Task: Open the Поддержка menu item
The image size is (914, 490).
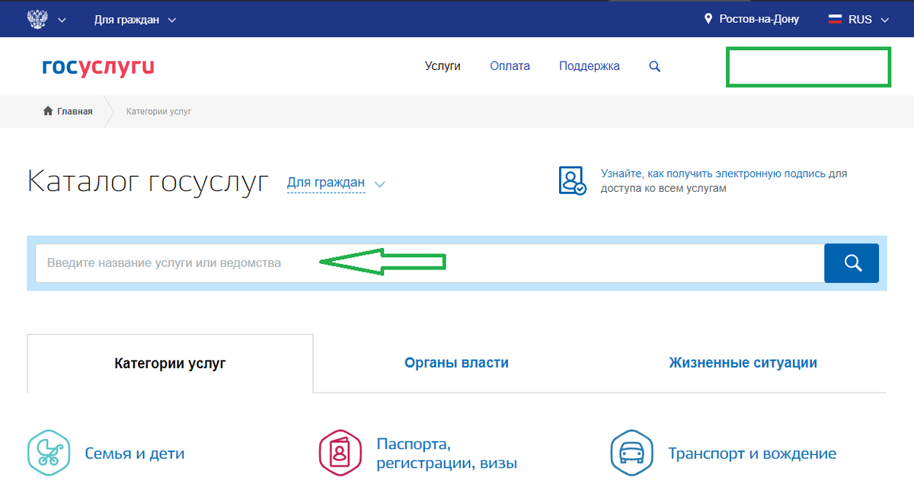Action: [x=589, y=66]
